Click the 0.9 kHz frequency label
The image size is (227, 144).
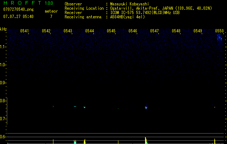click(x=3, y=83)
